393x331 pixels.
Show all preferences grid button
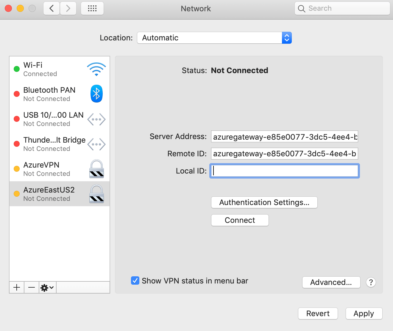pos(92,8)
